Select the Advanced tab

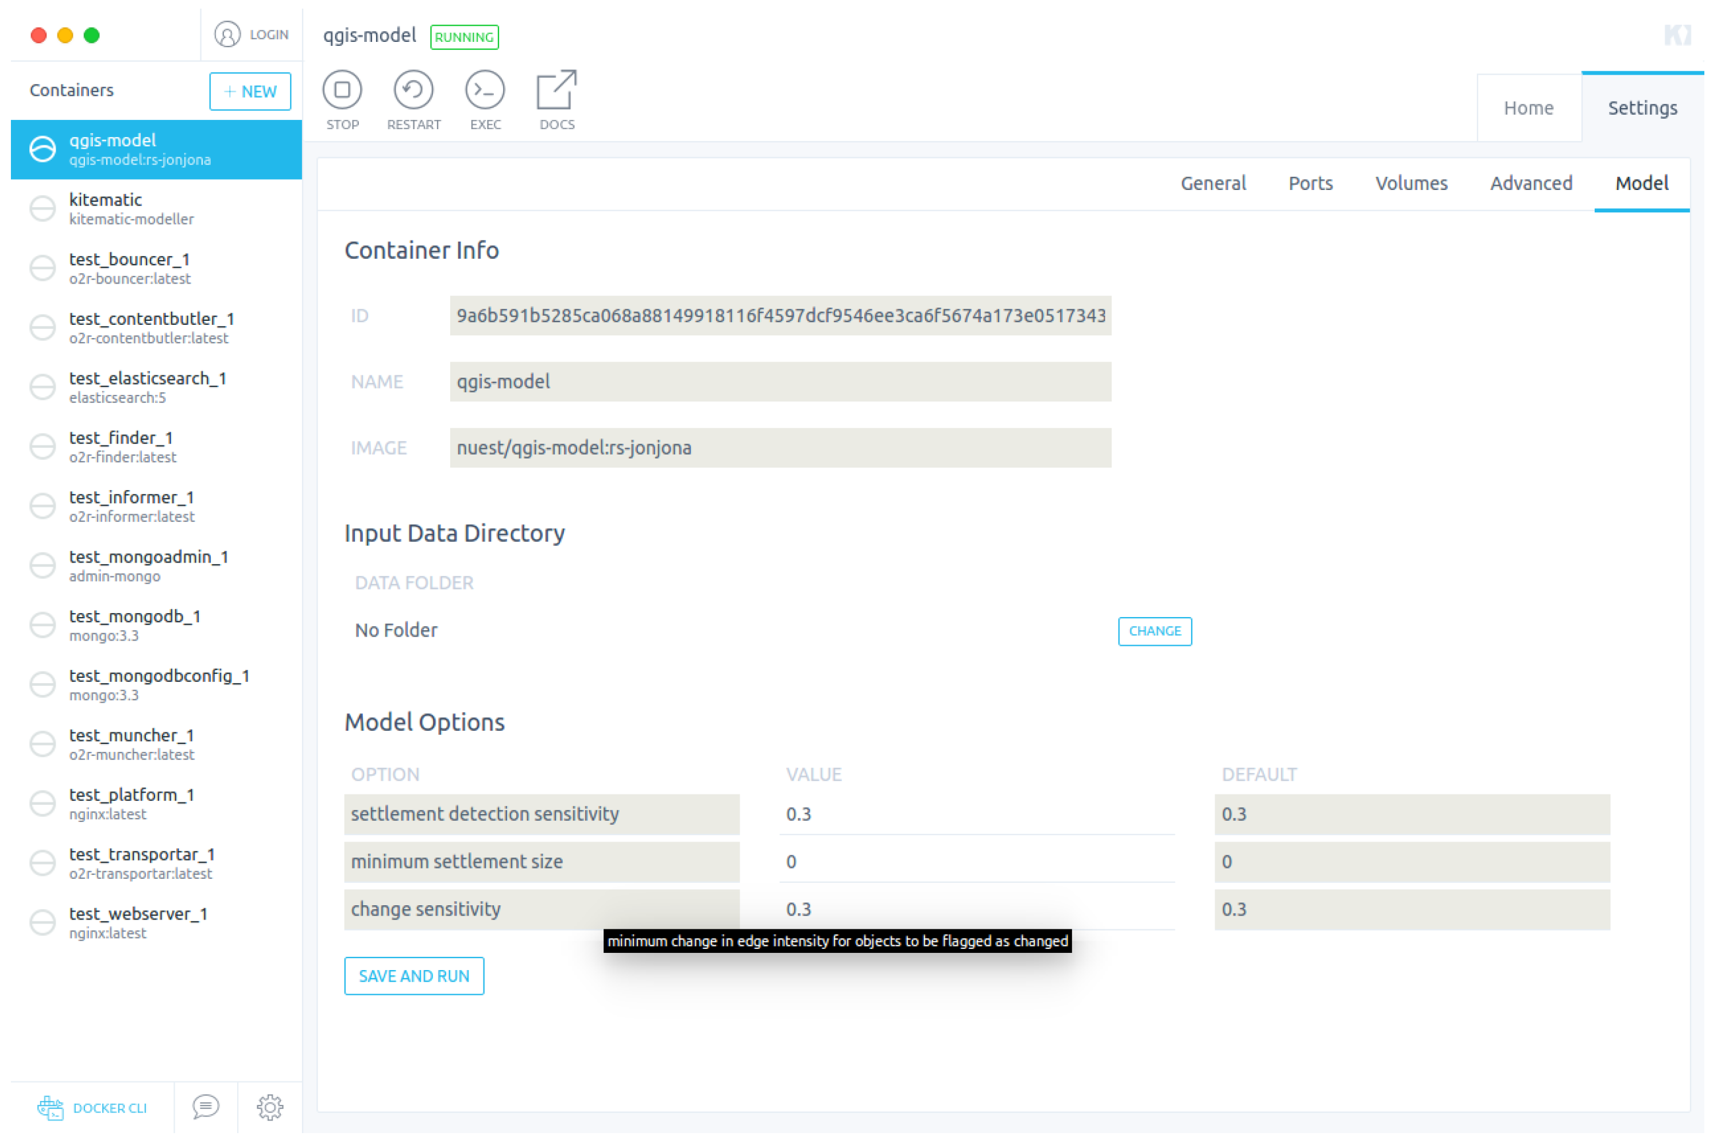[x=1530, y=183]
